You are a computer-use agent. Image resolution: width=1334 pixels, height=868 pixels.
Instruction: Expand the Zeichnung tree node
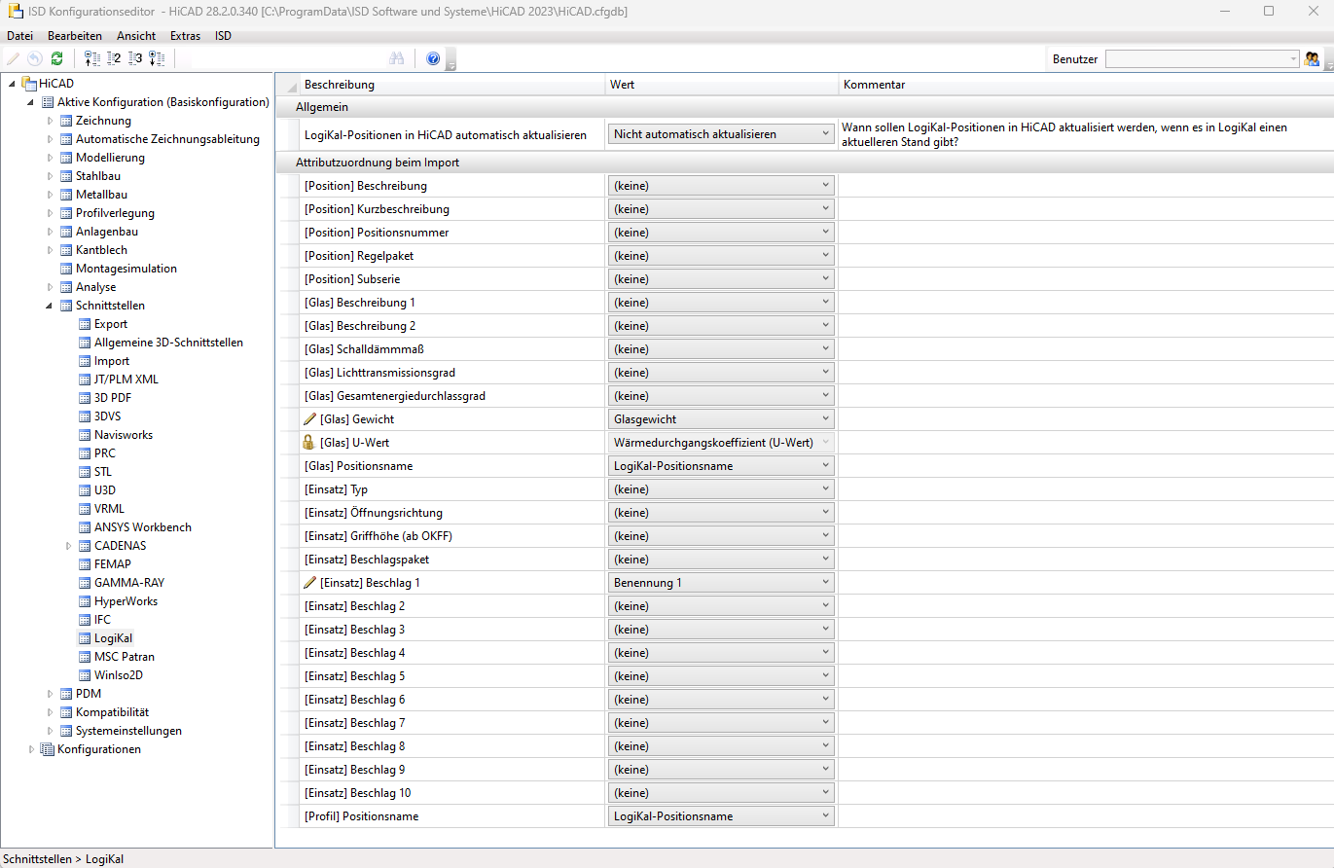[x=51, y=121]
